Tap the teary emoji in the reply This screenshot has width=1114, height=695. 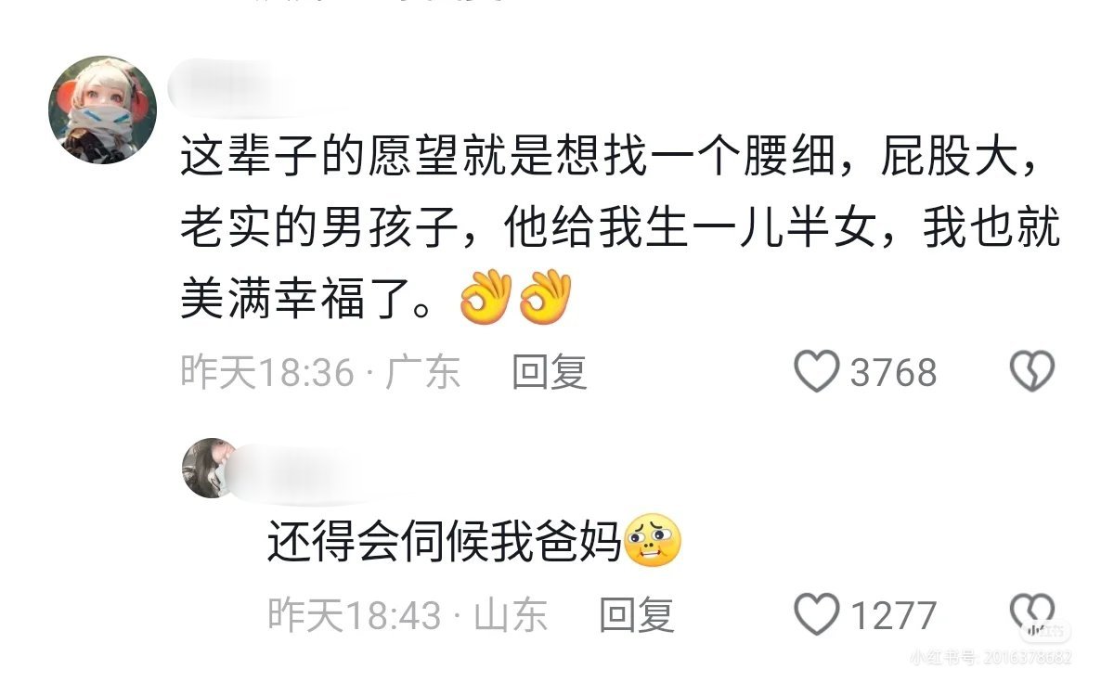[x=654, y=542]
